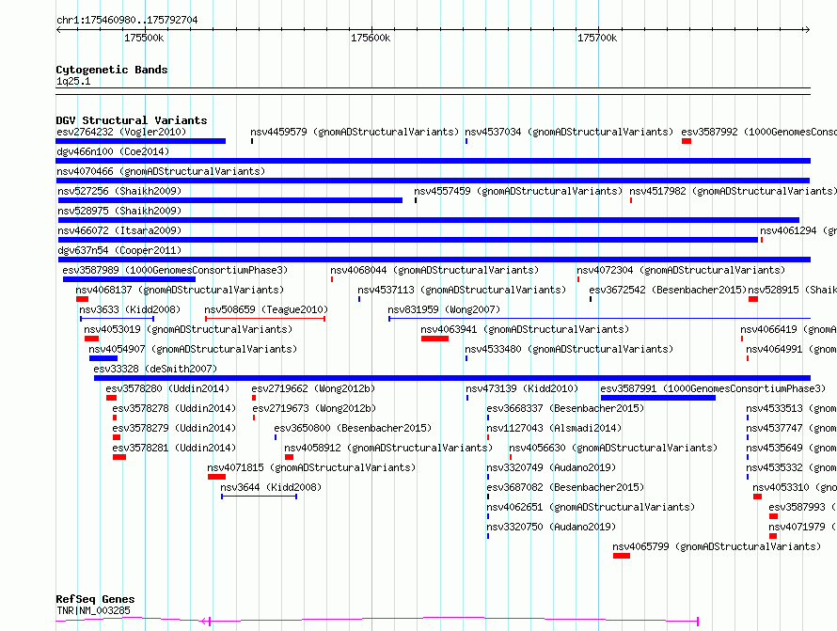
Task: Click the chr1:175460980..175792704 coordinates text
Action: pyautogui.click(x=127, y=21)
